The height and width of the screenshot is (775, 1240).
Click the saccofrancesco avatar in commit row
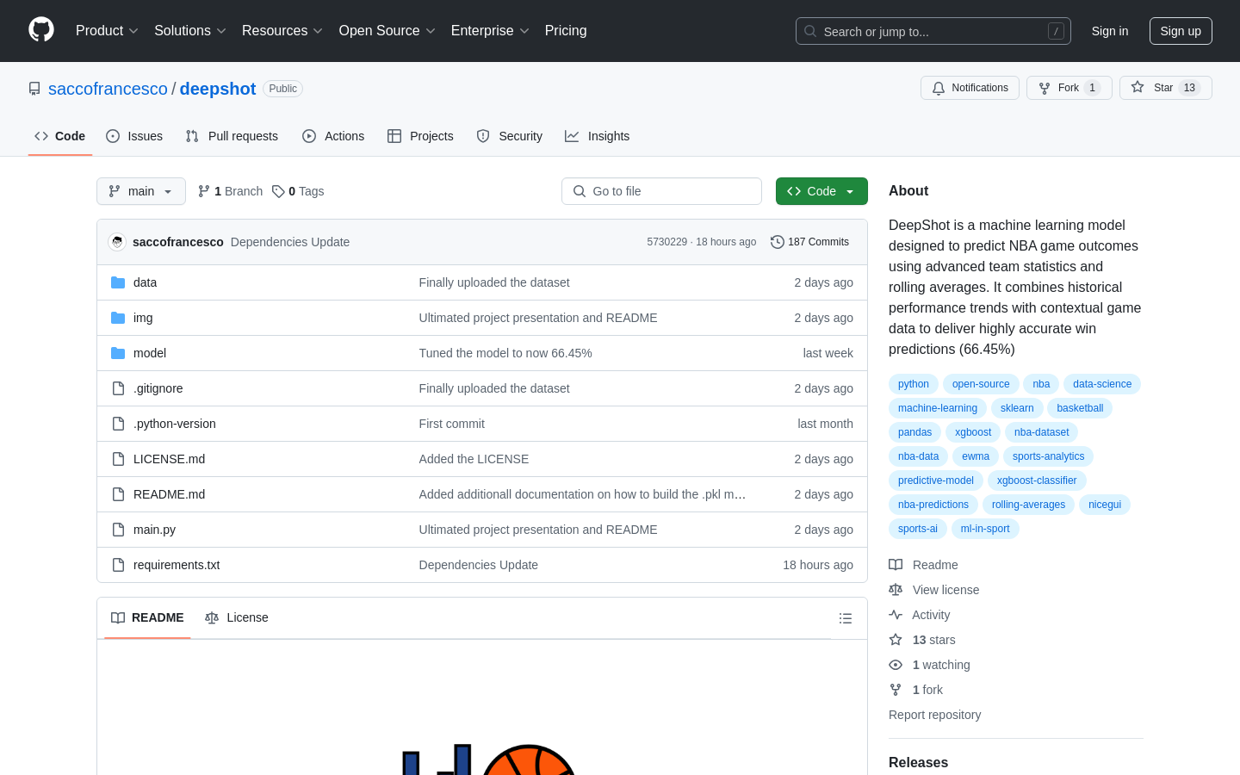(117, 242)
